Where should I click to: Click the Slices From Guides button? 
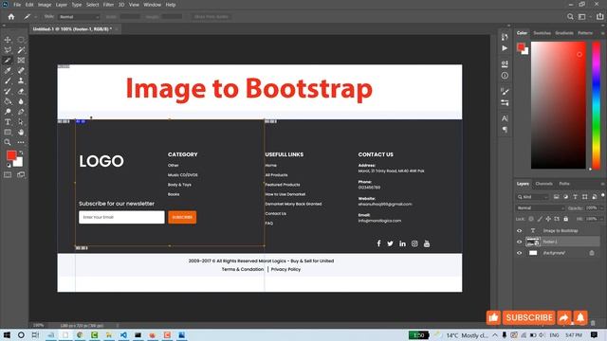211,17
